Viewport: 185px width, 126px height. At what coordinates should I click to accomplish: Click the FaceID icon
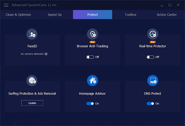32,34
